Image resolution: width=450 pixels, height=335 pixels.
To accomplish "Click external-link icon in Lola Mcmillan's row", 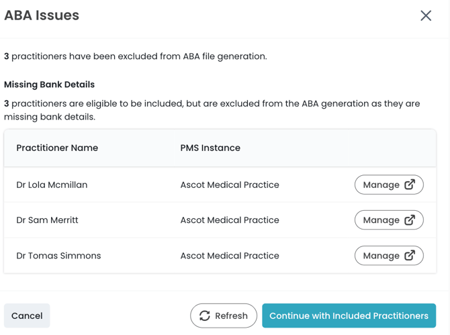I will click(x=410, y=185).
